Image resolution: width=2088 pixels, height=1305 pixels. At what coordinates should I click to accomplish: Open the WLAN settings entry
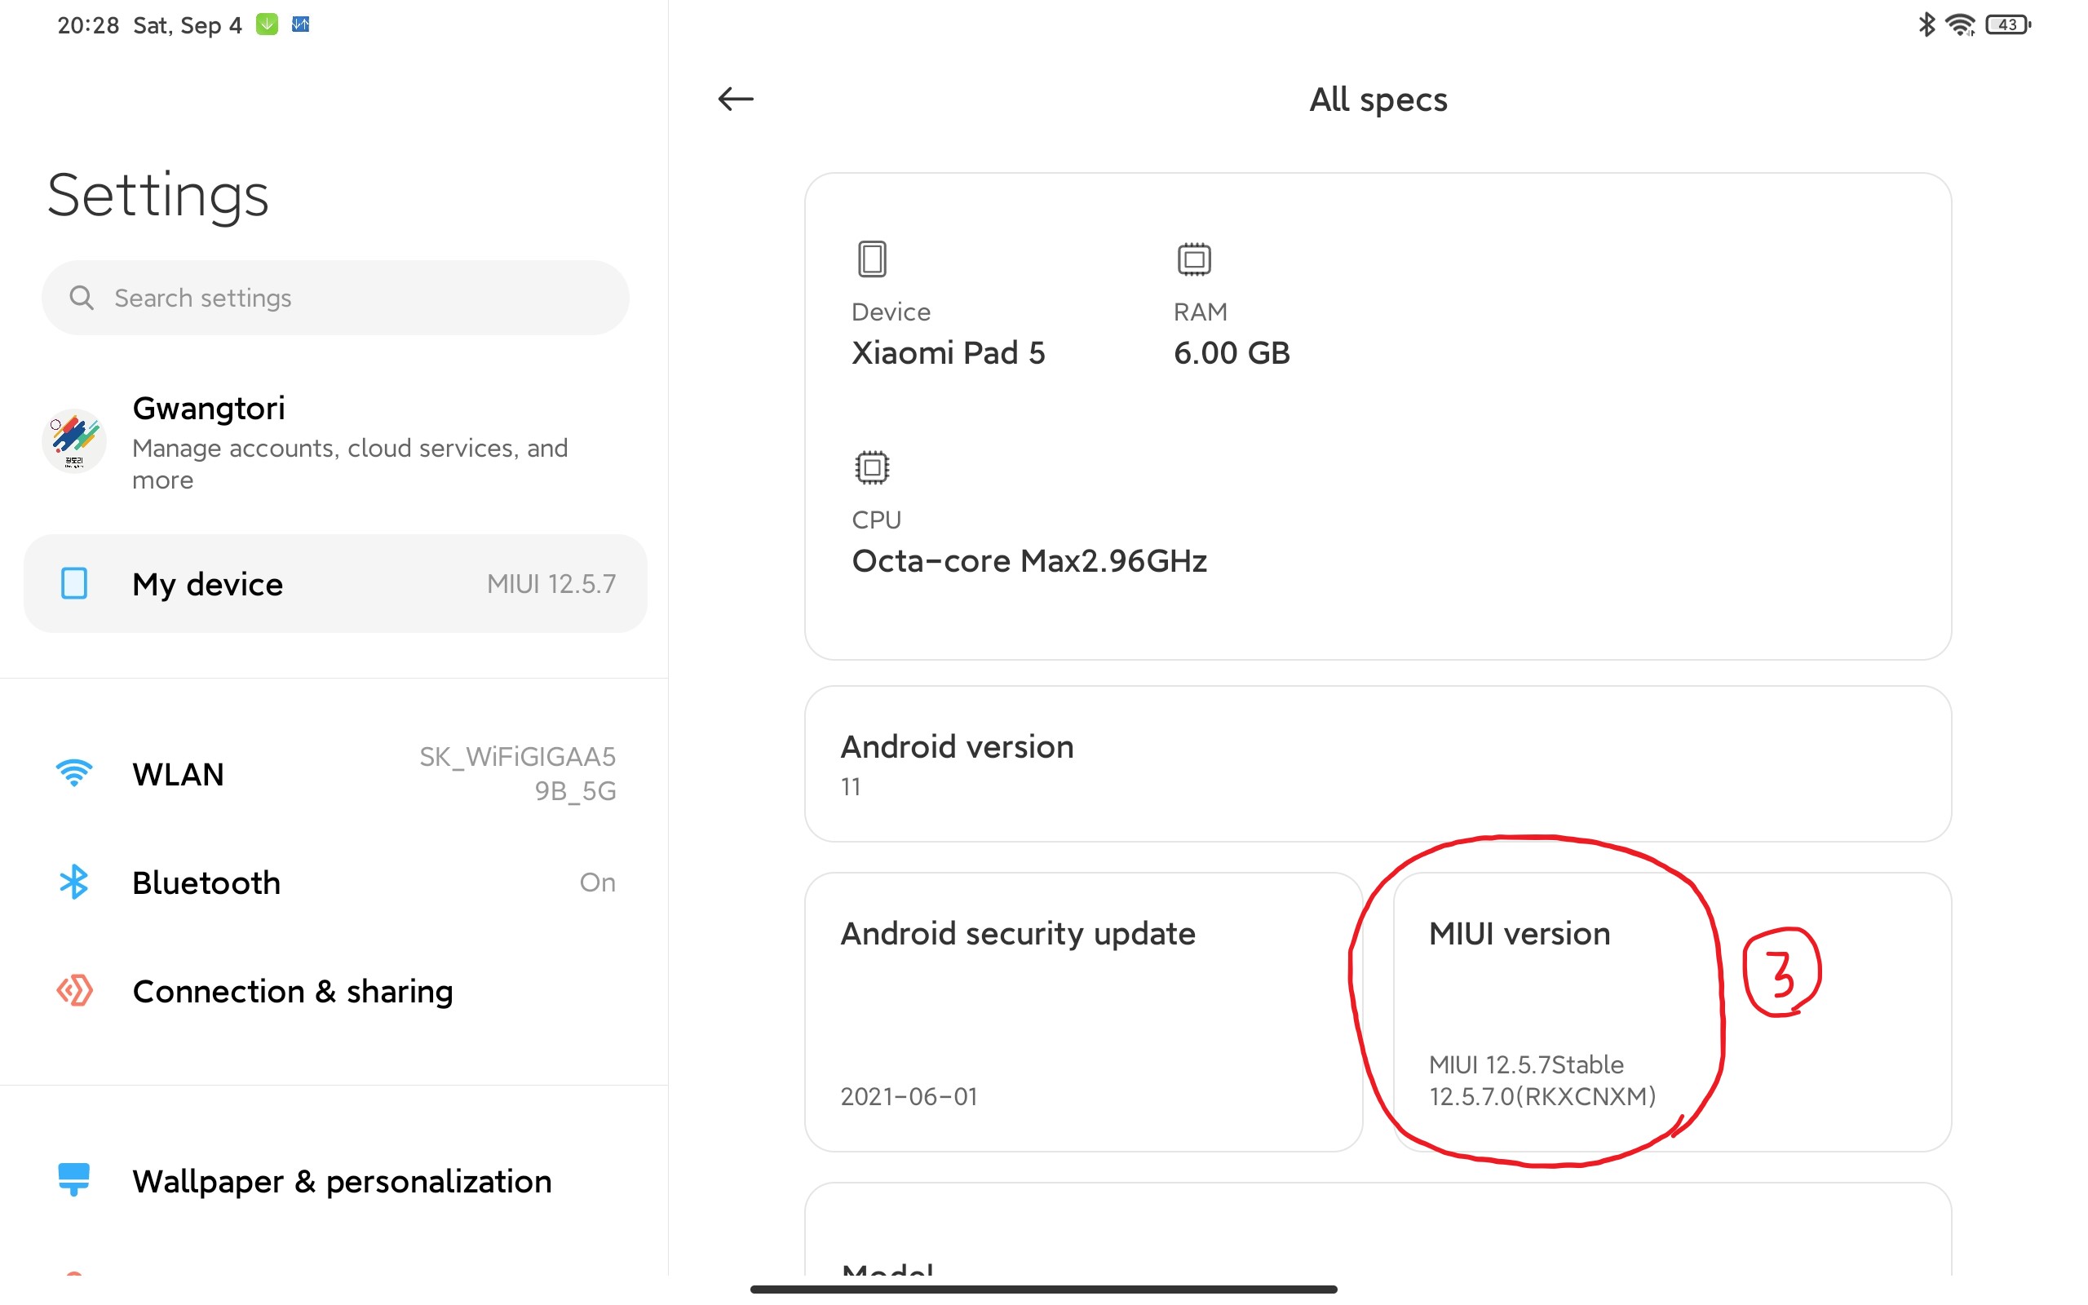(x=336, y=773)
